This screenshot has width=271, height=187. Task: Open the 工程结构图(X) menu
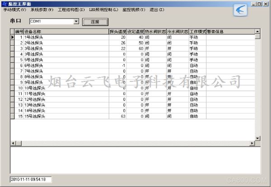pyautogui.click(x=71, y=9)
